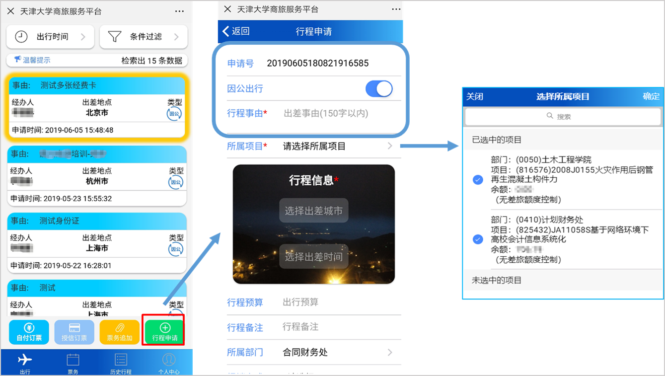665x376 pixels.
Task: Open the 出行 airplane tab
Action: tap(24, 362)
